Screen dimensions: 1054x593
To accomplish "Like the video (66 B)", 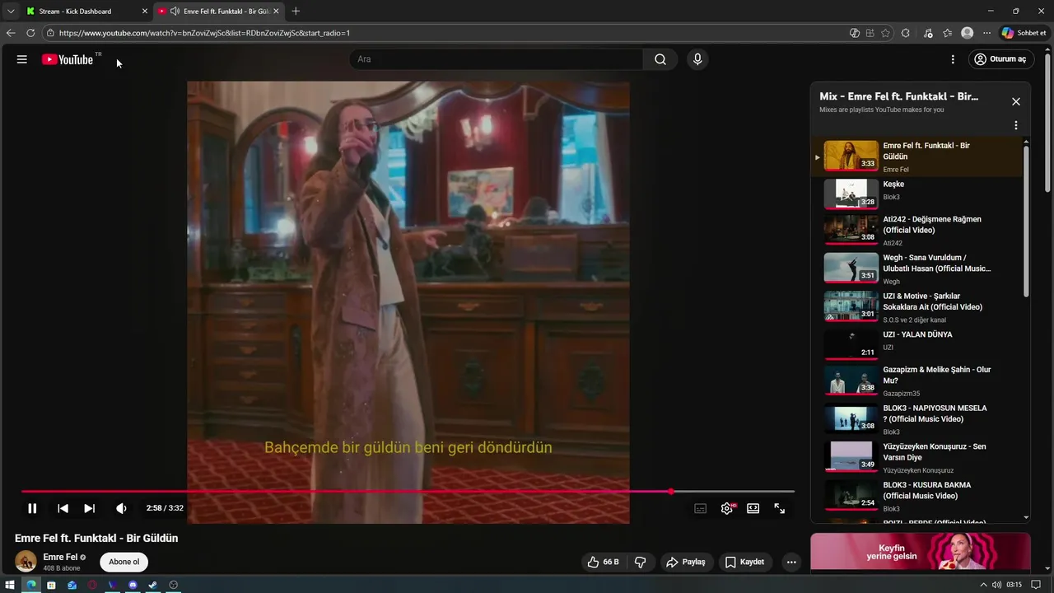I will (603, 562).
